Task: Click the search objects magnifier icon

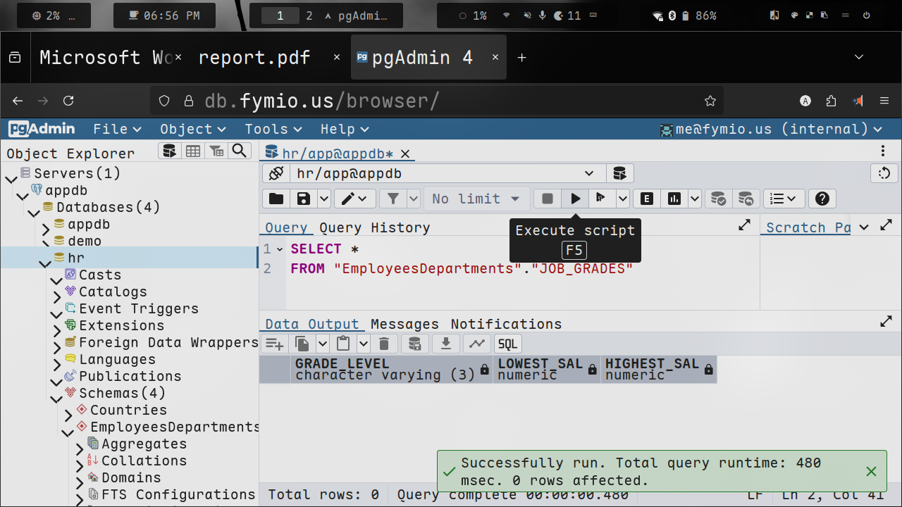Action: pos(240,151)
